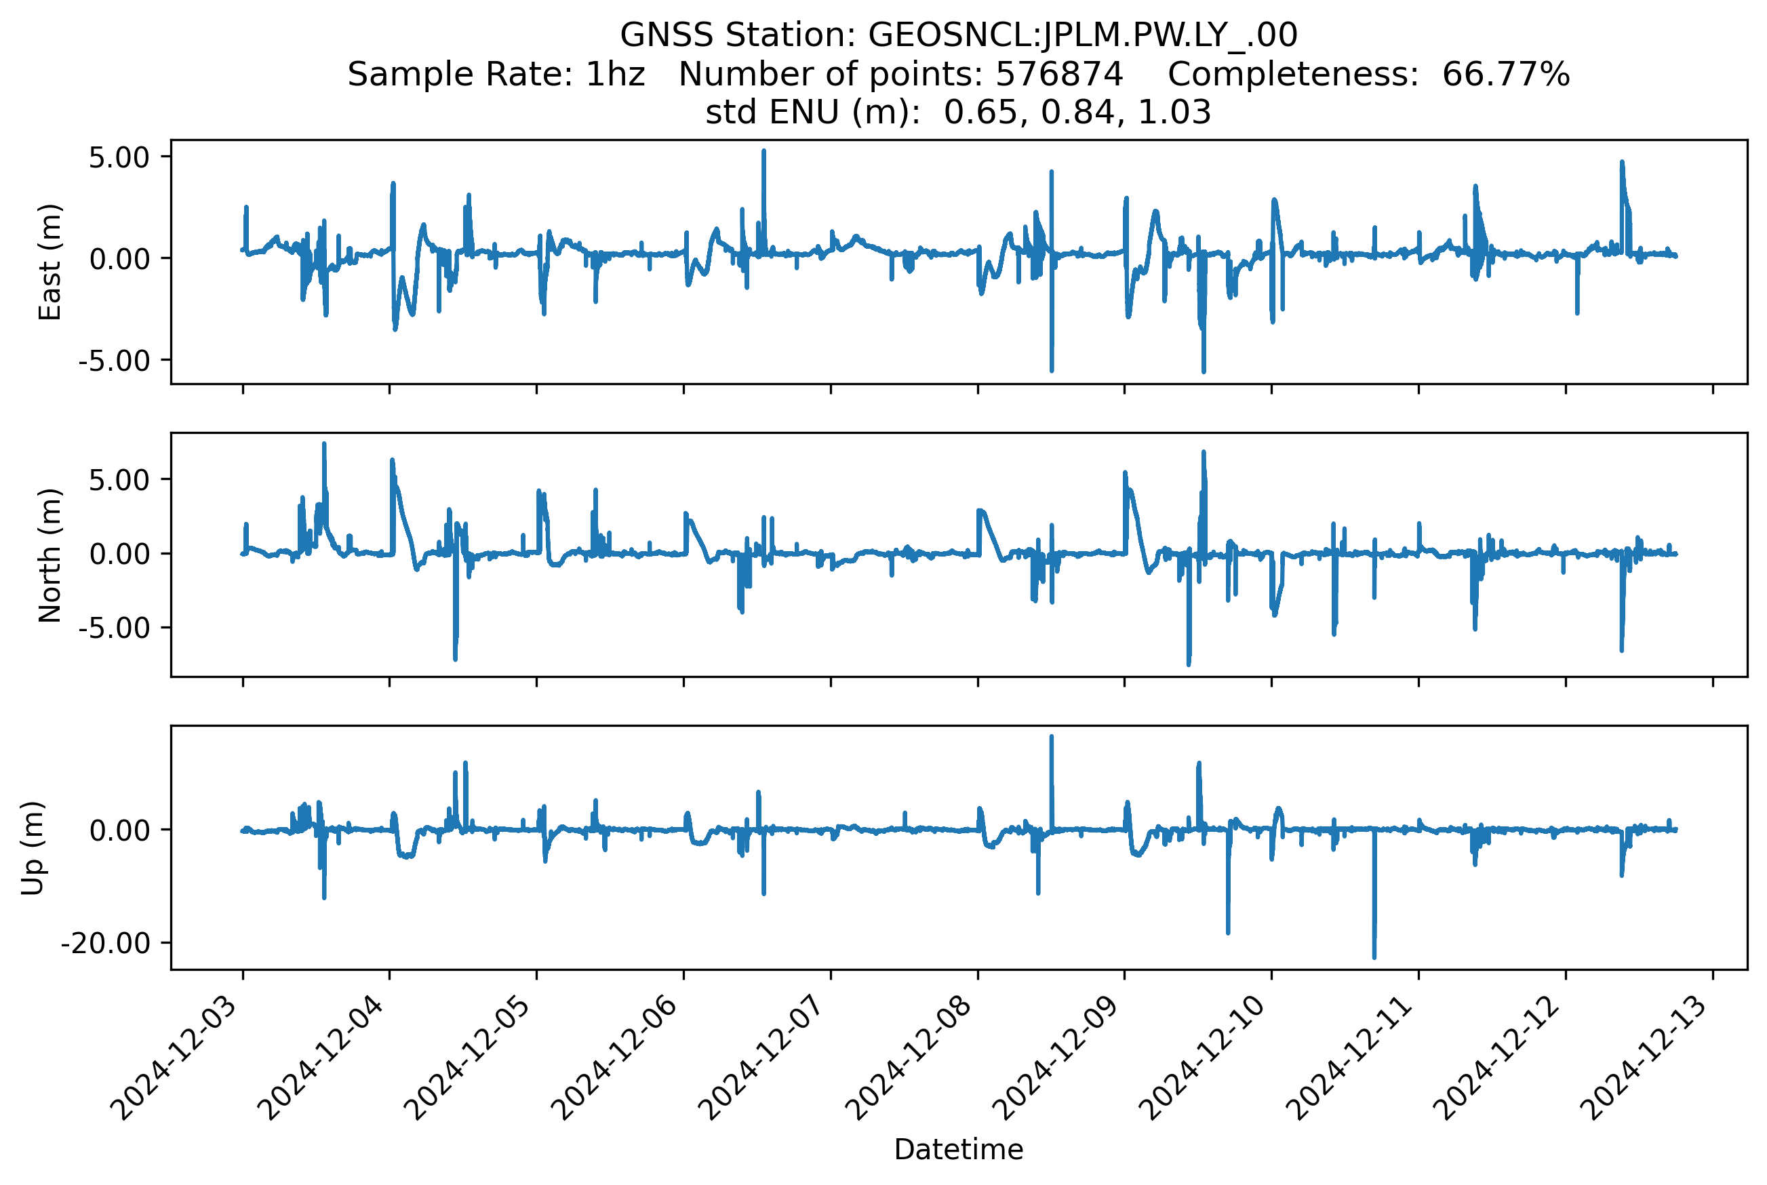Click the -5.00 tick on North axis
1767x1185 pixels.
(x=114, y=627)
